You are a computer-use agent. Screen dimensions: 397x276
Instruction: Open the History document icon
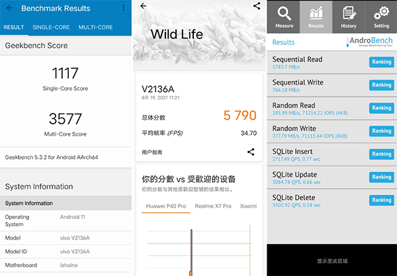349,17
